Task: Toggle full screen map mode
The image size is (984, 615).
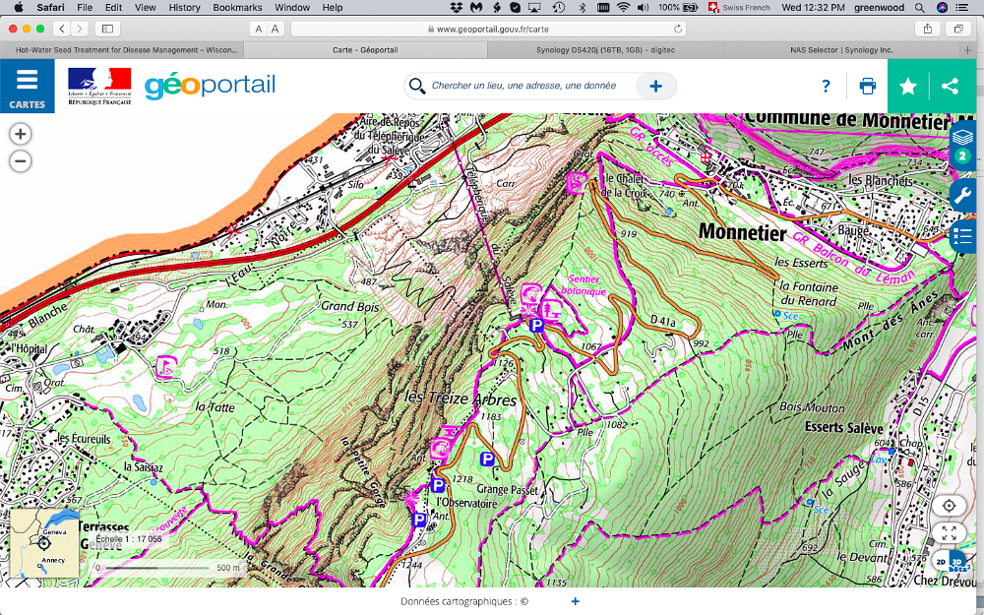Action: 949,533
